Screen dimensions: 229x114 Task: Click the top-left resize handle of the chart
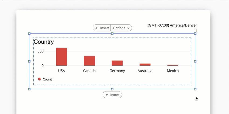pos(29,34)
